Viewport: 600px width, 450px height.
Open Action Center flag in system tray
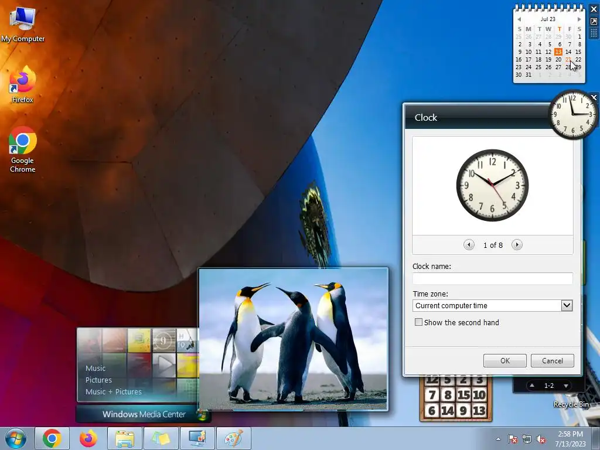tap(513, 439)
